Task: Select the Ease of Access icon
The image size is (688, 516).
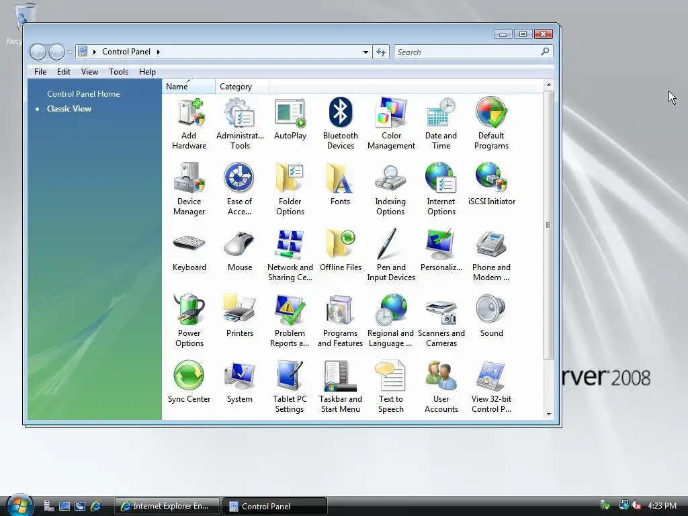Action: coord(240,189)
